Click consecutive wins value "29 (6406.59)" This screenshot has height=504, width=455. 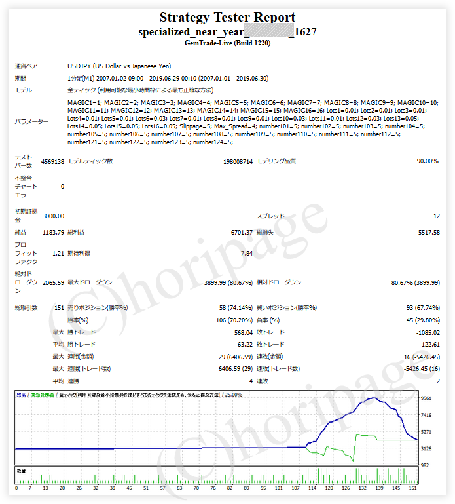[x=236, y=357]
